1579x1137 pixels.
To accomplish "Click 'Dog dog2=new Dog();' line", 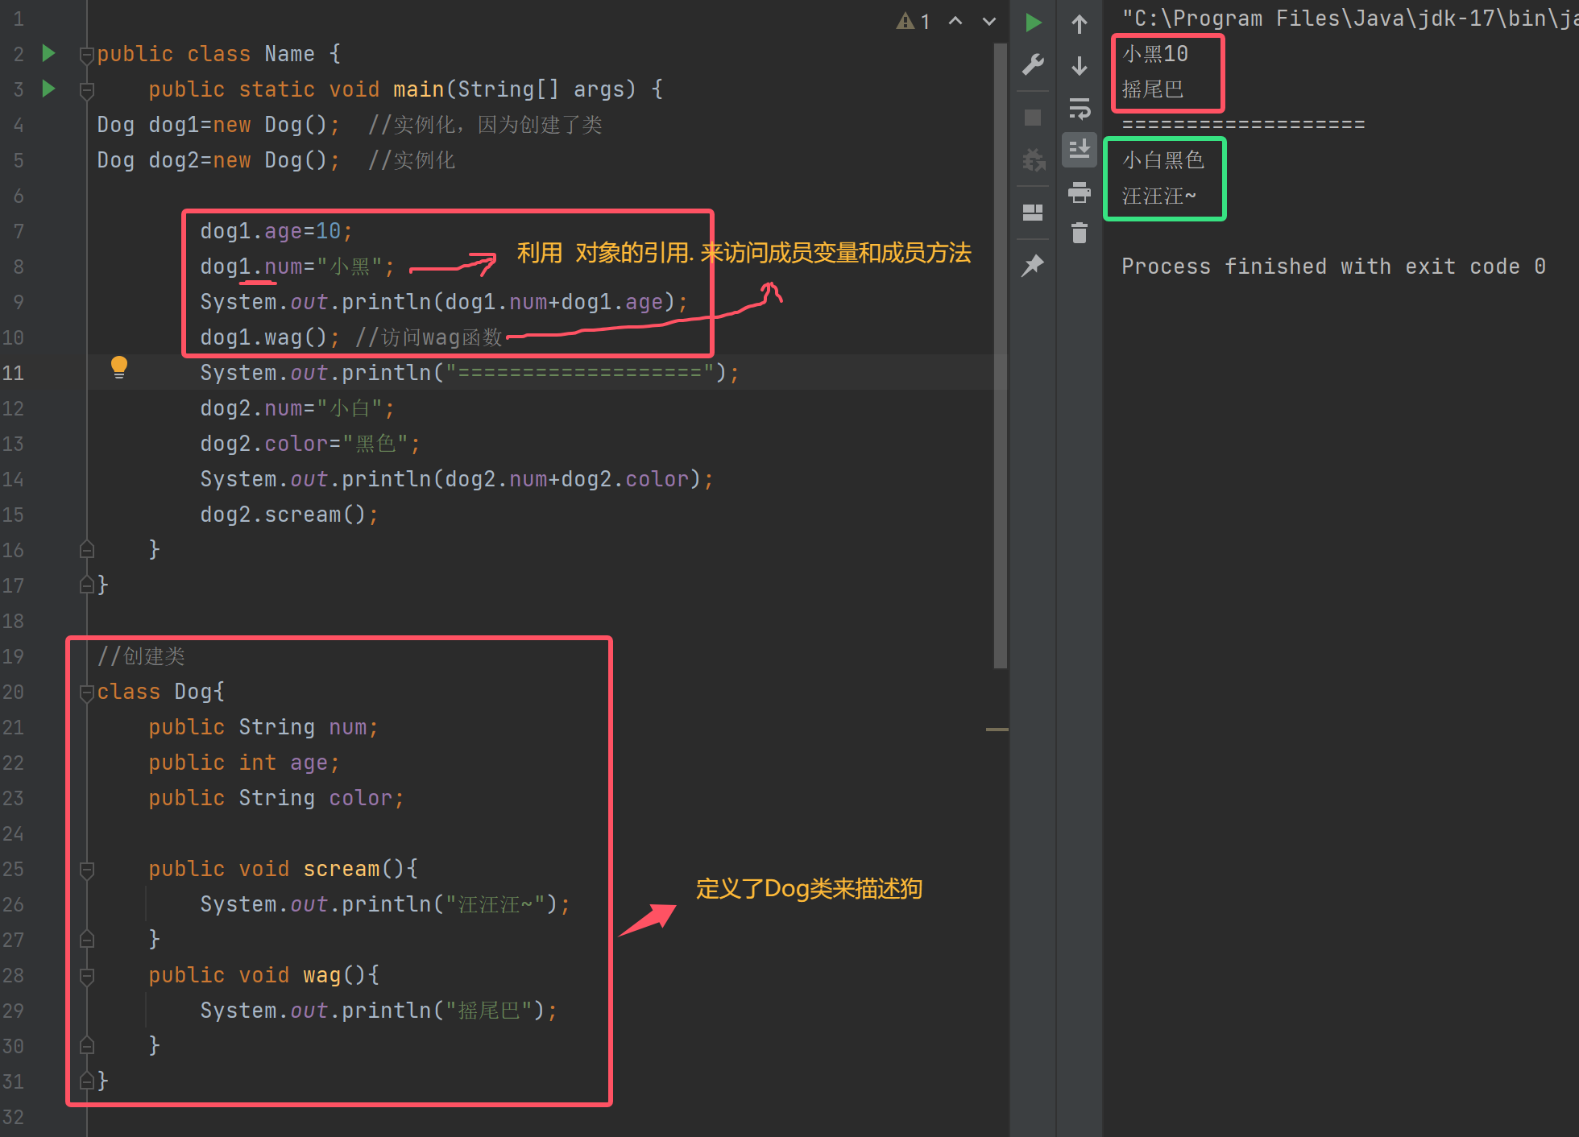I will click(218, 160).
